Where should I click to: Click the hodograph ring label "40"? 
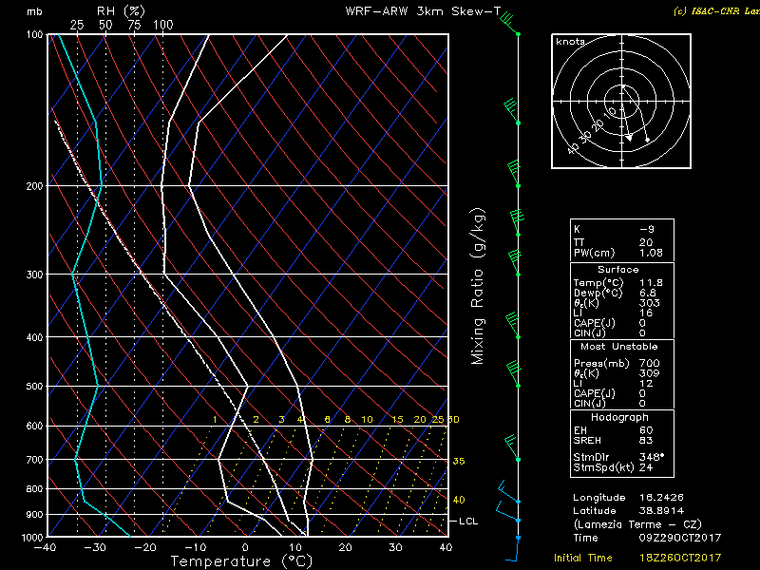tap(573, 148)
